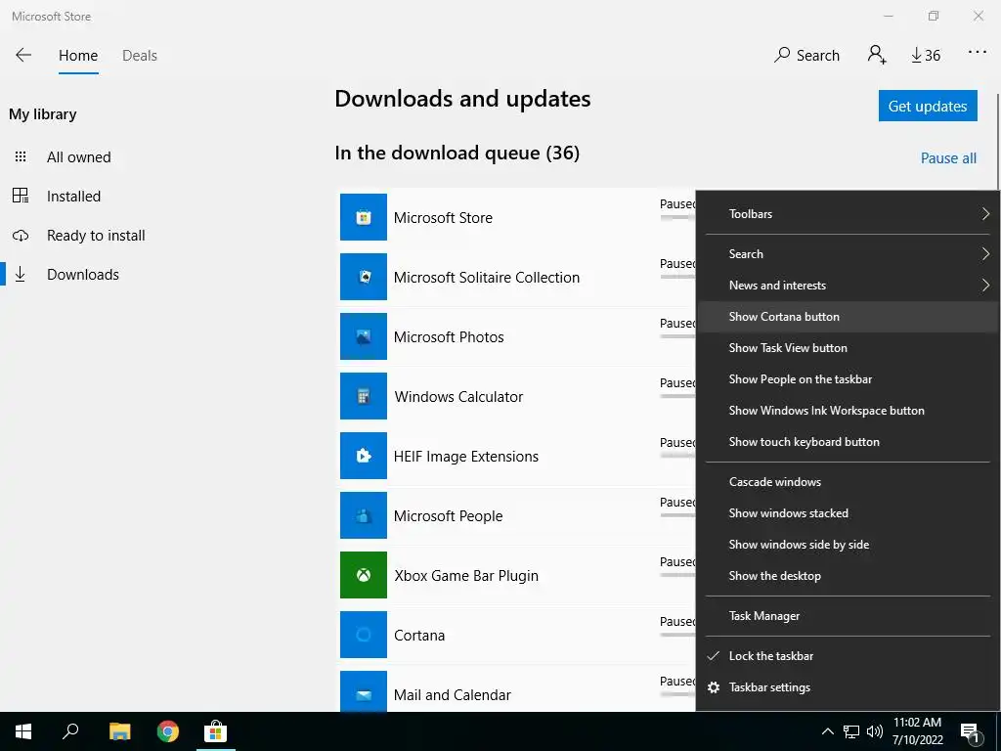Toggle Show Cortana button
1001x751 pixels.
pyautogui.click(x=848, y=317)
